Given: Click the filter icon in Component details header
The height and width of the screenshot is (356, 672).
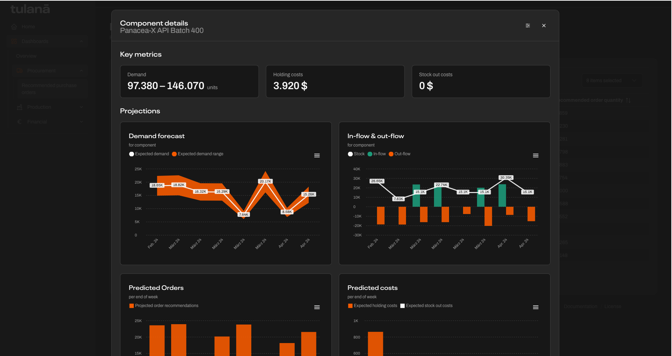Looking at the screenshot, I should pos(528,26).
